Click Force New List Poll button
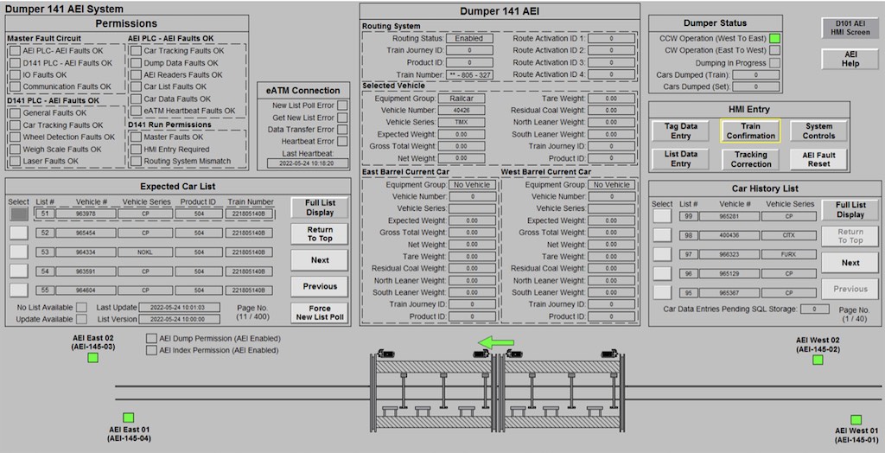This screenshot has height=453, width=885. click(x=320, y=313)
